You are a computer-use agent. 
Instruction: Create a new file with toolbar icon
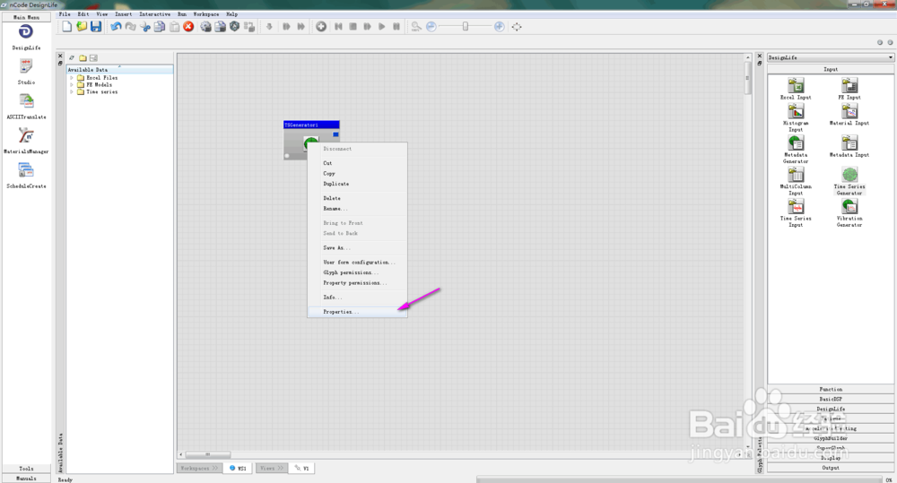(x=67, y=26)
